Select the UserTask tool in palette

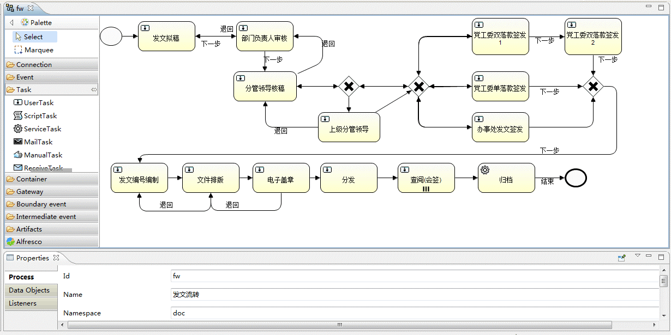tap(38, 103)
